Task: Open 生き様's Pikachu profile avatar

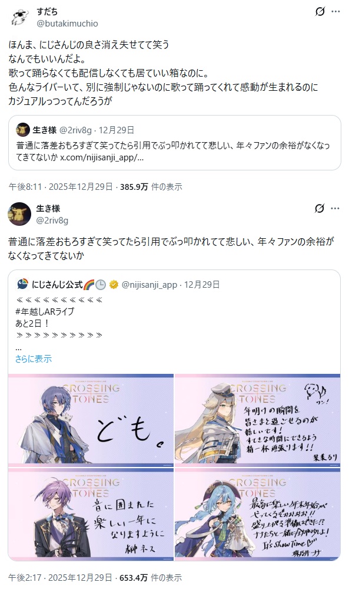Action: [x=19, y=214]
